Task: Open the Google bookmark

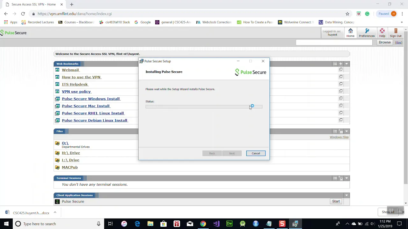Action: [x=142, y=22]
